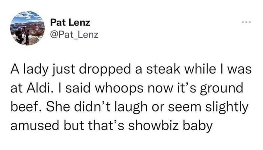
Task: Click Pat Lenz's profile picture
Action: [27, 28]
